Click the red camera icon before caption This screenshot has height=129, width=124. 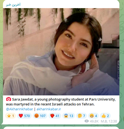tap(9, 99)
